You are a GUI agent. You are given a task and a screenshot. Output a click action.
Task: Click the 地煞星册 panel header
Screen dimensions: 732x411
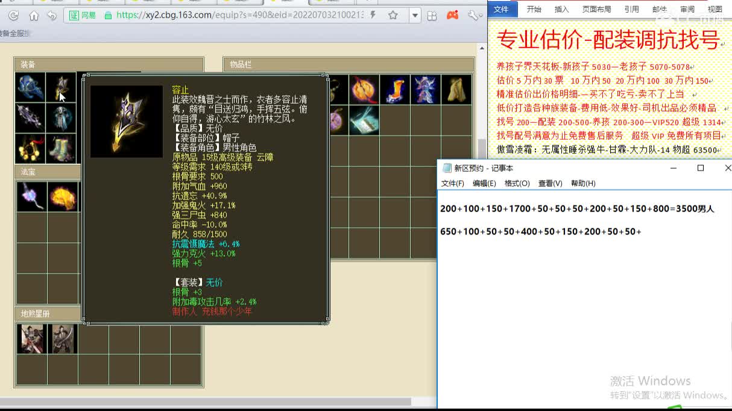coord(48,313)
